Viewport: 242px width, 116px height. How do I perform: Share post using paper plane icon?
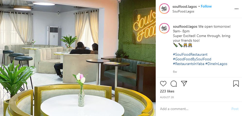coord(184,83)
